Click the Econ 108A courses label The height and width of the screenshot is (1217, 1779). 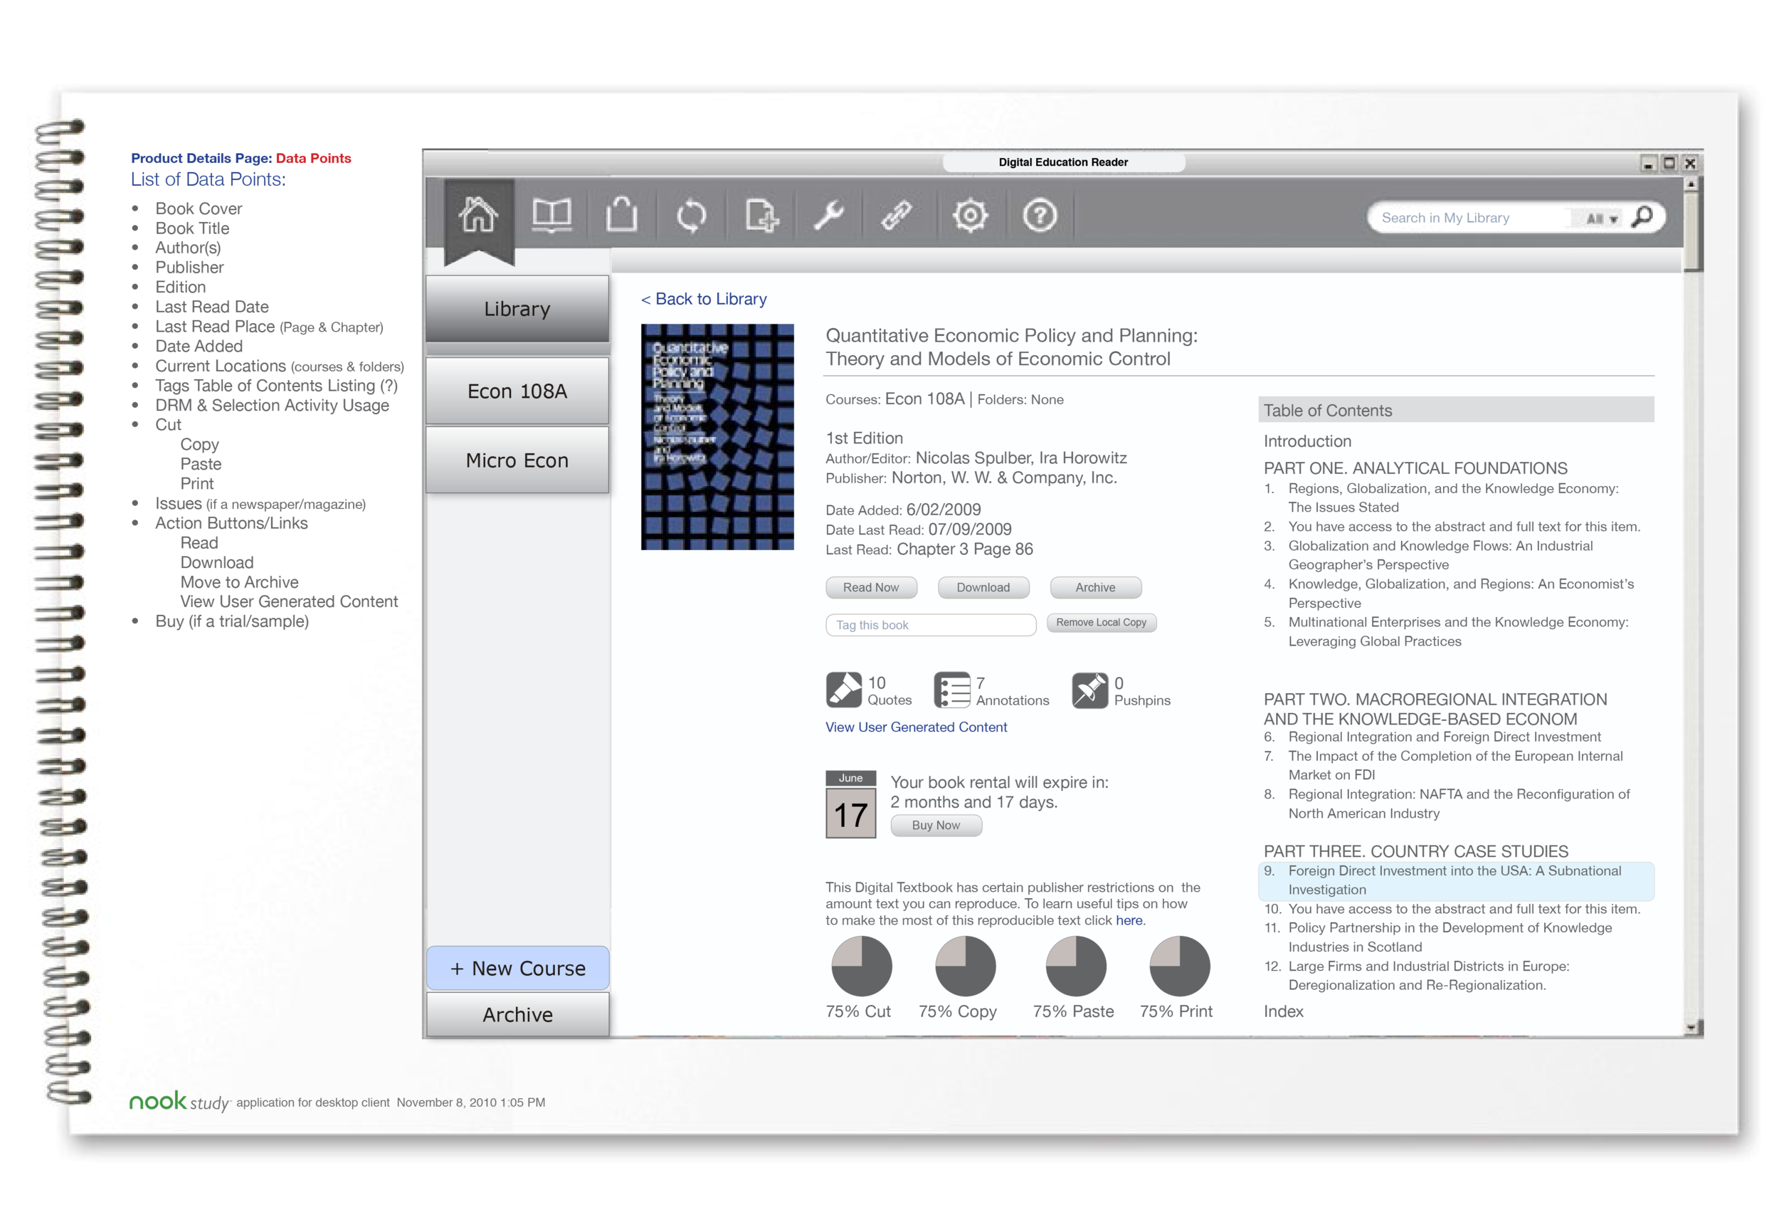point(924,399)
